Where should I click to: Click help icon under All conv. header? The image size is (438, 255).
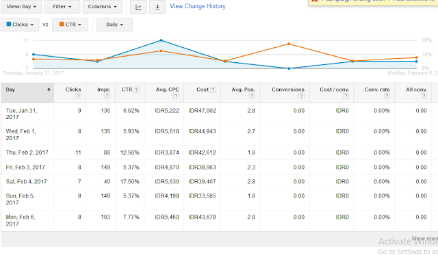[424, 96]
